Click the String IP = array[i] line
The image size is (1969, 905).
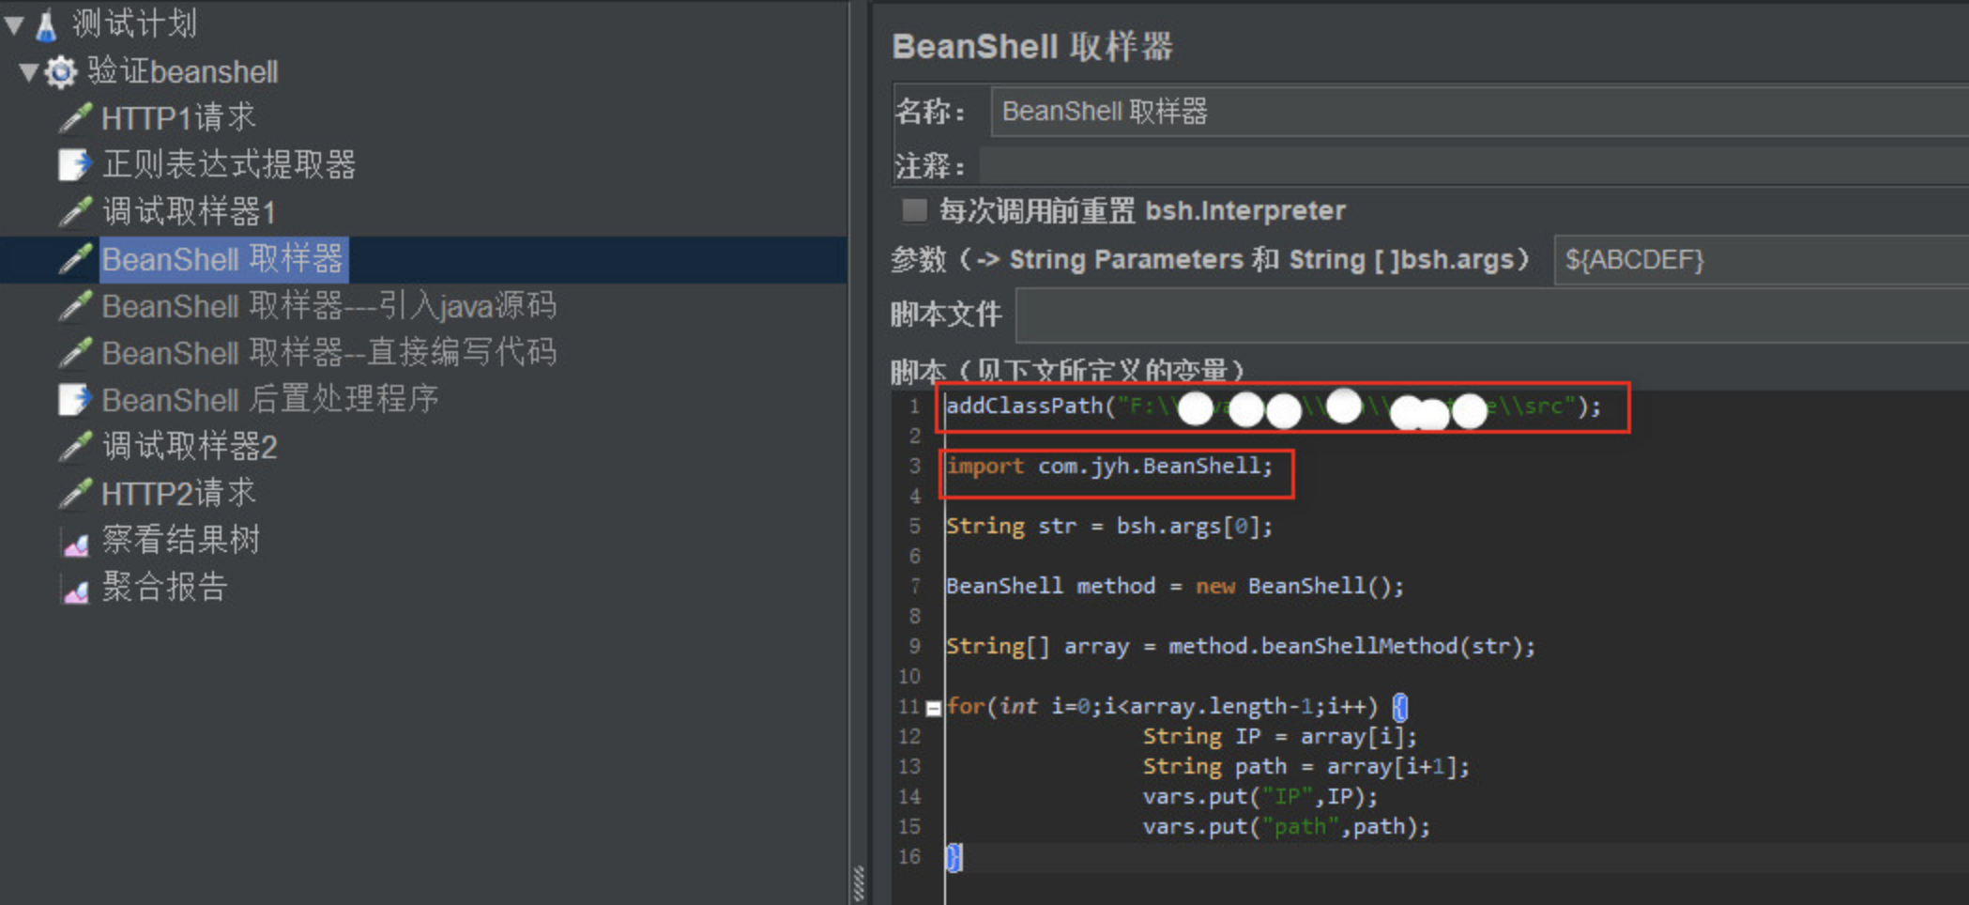coord(1280,737)
